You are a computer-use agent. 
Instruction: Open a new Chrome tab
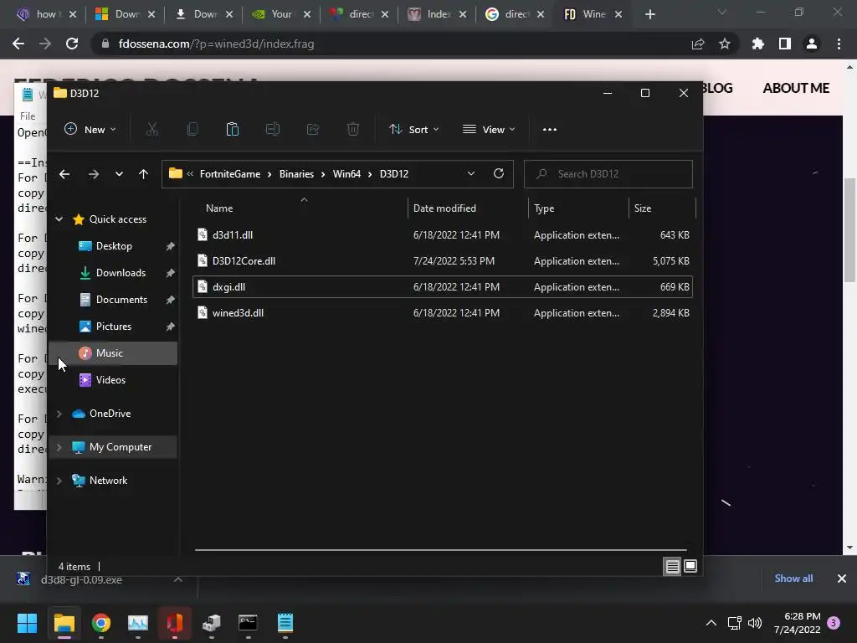[x=649, y=14]
